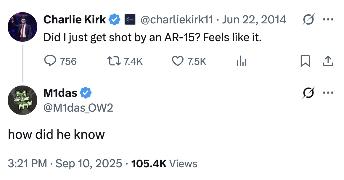
Task: Open M1das's profile avatar
Action: pyautogui.click(x=22, y=100)
